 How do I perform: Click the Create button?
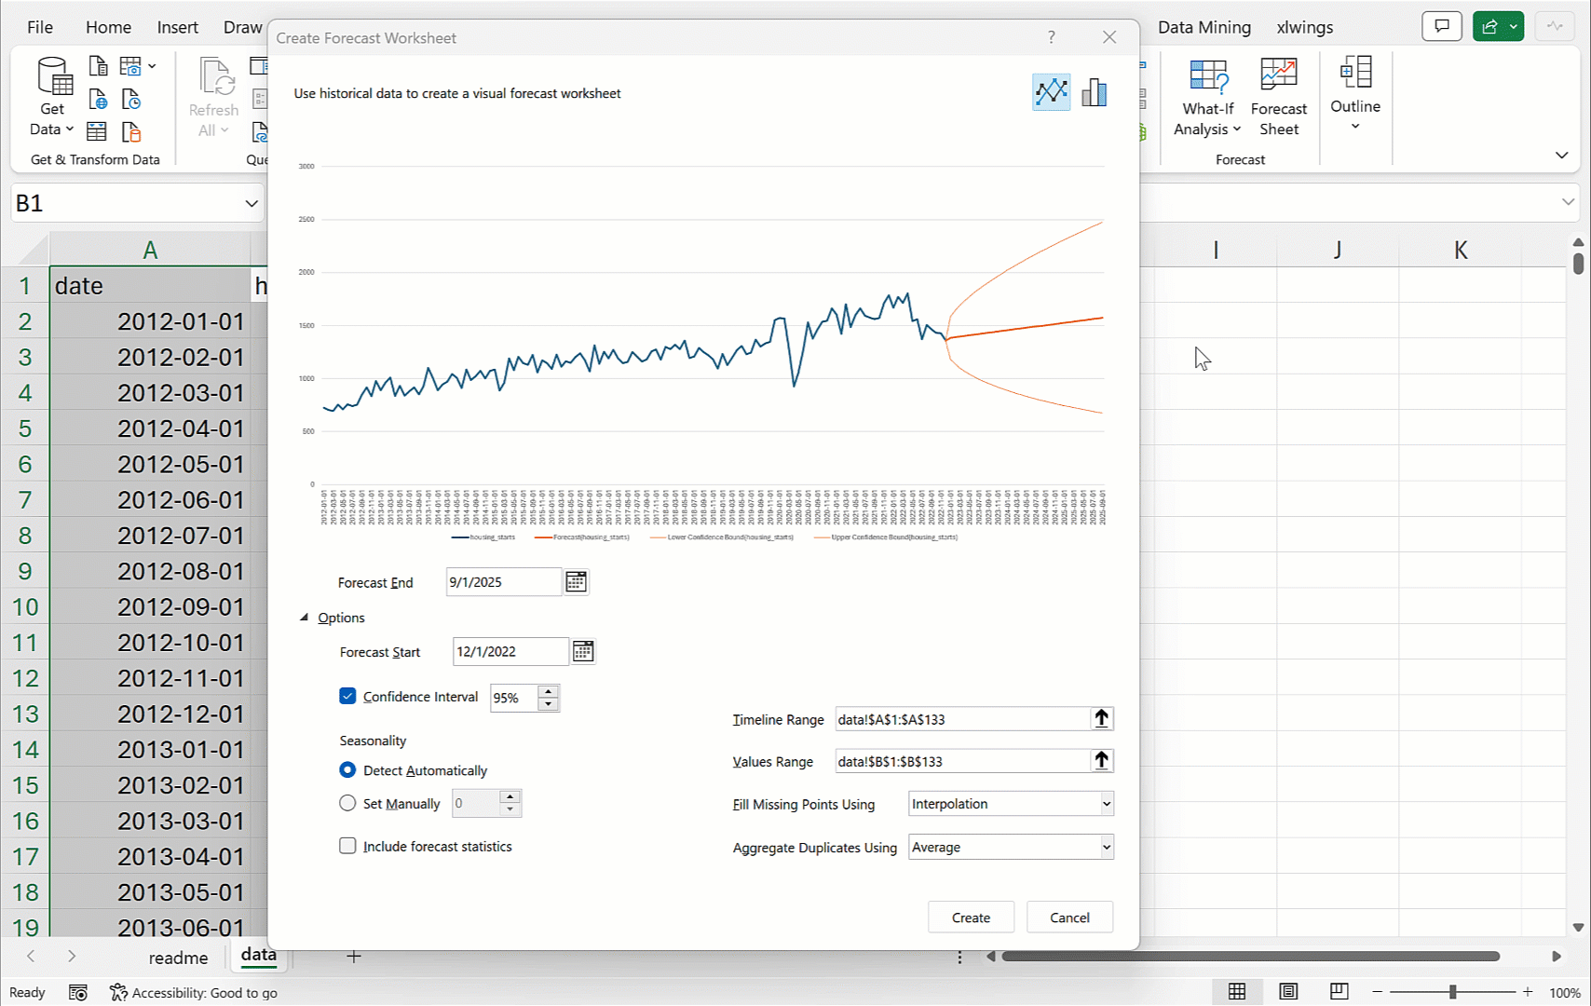pos(971,918)
